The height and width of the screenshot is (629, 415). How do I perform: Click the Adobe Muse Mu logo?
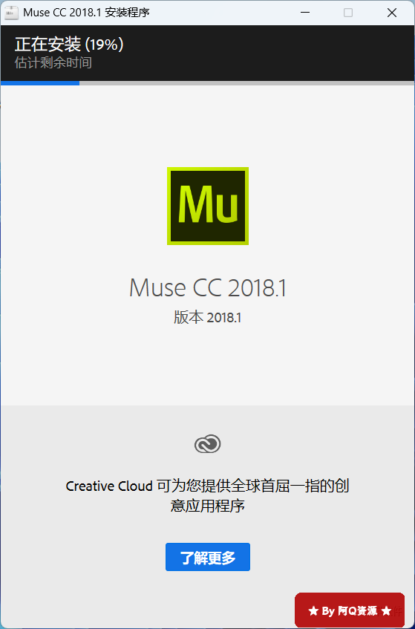click(x=208, y=206)
